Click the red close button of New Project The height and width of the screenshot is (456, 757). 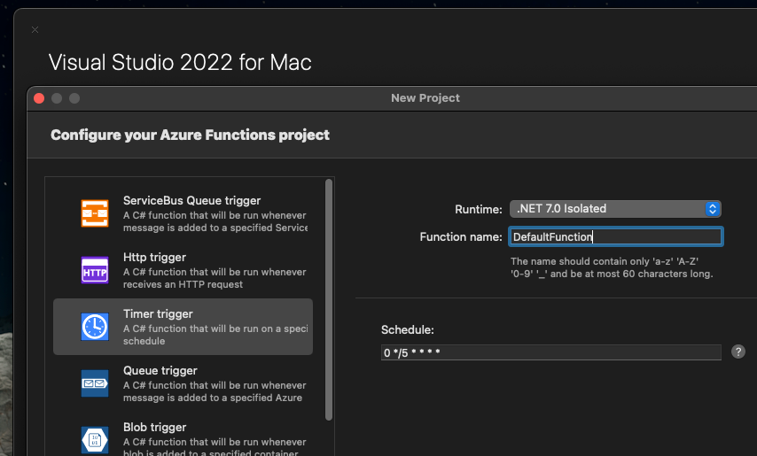click(x=39, y=98)
